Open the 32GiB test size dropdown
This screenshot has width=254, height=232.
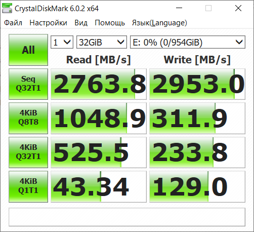102,42
